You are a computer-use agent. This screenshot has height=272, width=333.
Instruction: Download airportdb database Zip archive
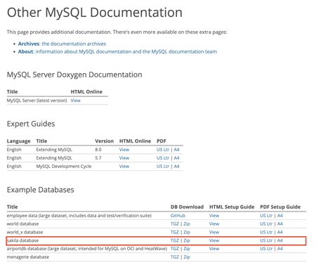tap(187, 249)
